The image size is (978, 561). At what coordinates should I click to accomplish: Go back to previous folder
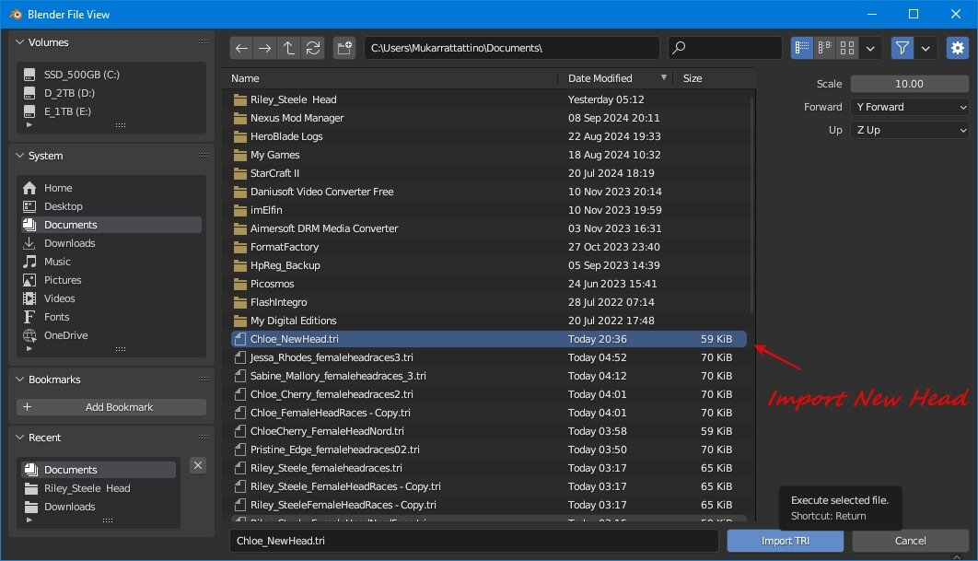tap(241, 48)
